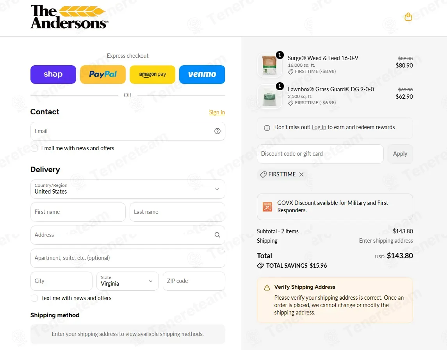The height and width of the screenshot is (350, 447).
Task: Focus the First name field
Action: (x=78, y=212)
